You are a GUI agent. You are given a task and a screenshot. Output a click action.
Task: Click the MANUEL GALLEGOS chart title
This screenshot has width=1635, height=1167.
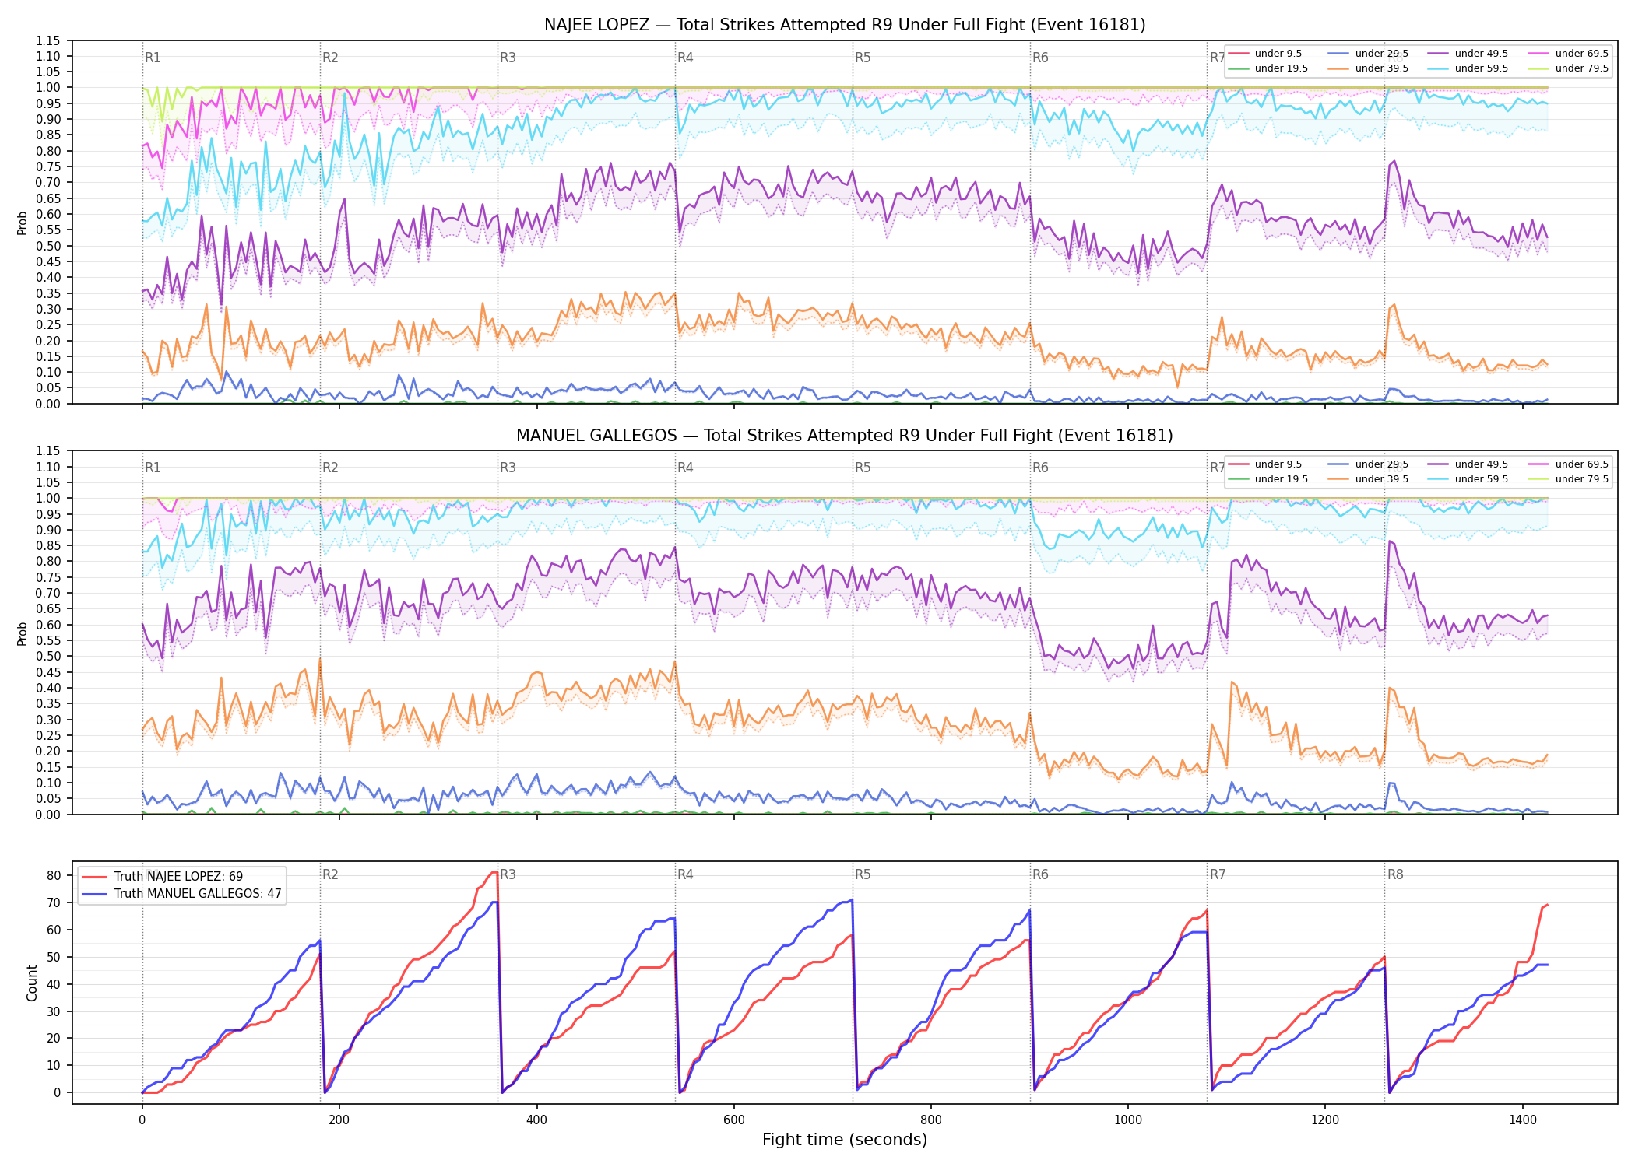(x=845, y=436)
